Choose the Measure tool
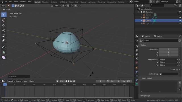This screenshot has width=182, height=102. pyautogui.click(x=4, y=52)
